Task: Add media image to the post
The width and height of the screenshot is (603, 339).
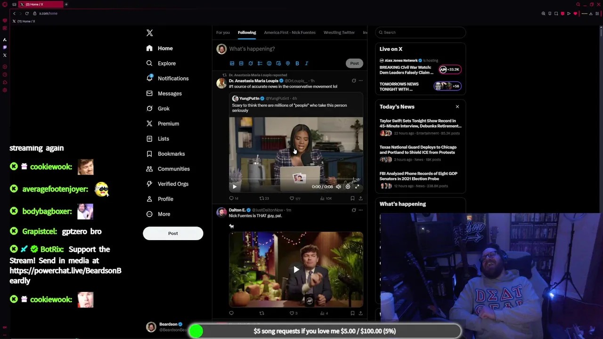Action: point(232,64)
